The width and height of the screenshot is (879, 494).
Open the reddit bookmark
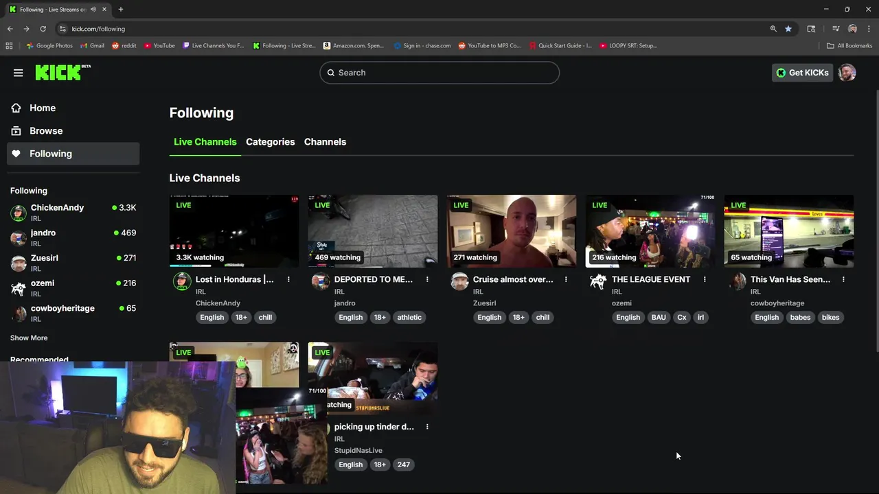click(x=124, y=46)
